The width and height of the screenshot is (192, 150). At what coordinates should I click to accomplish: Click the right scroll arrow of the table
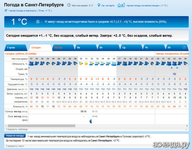coord(187,126)
